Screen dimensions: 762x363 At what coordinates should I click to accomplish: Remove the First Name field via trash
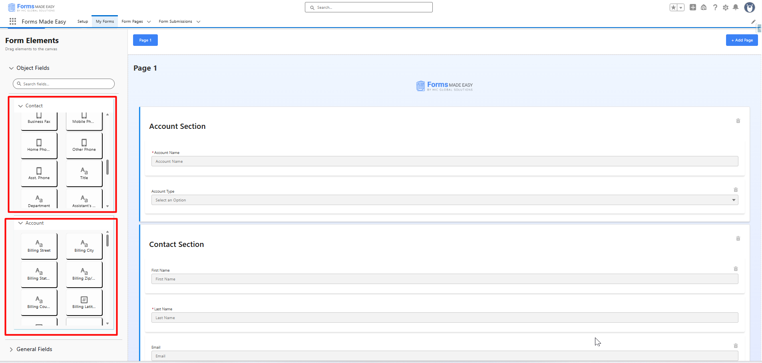(x=736, y=268)
